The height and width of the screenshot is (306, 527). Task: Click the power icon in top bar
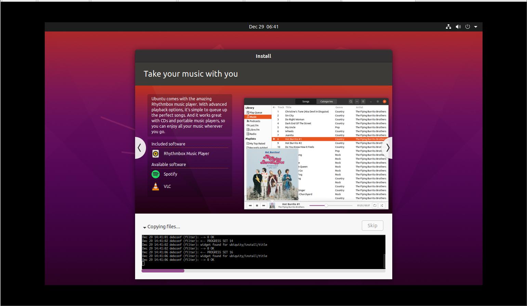(x=467, y=27)
